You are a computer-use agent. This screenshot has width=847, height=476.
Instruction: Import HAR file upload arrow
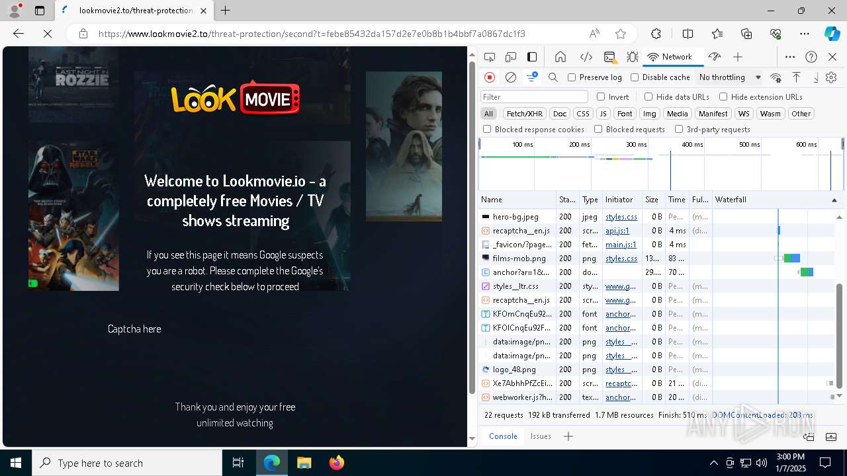tap(797, 77)
